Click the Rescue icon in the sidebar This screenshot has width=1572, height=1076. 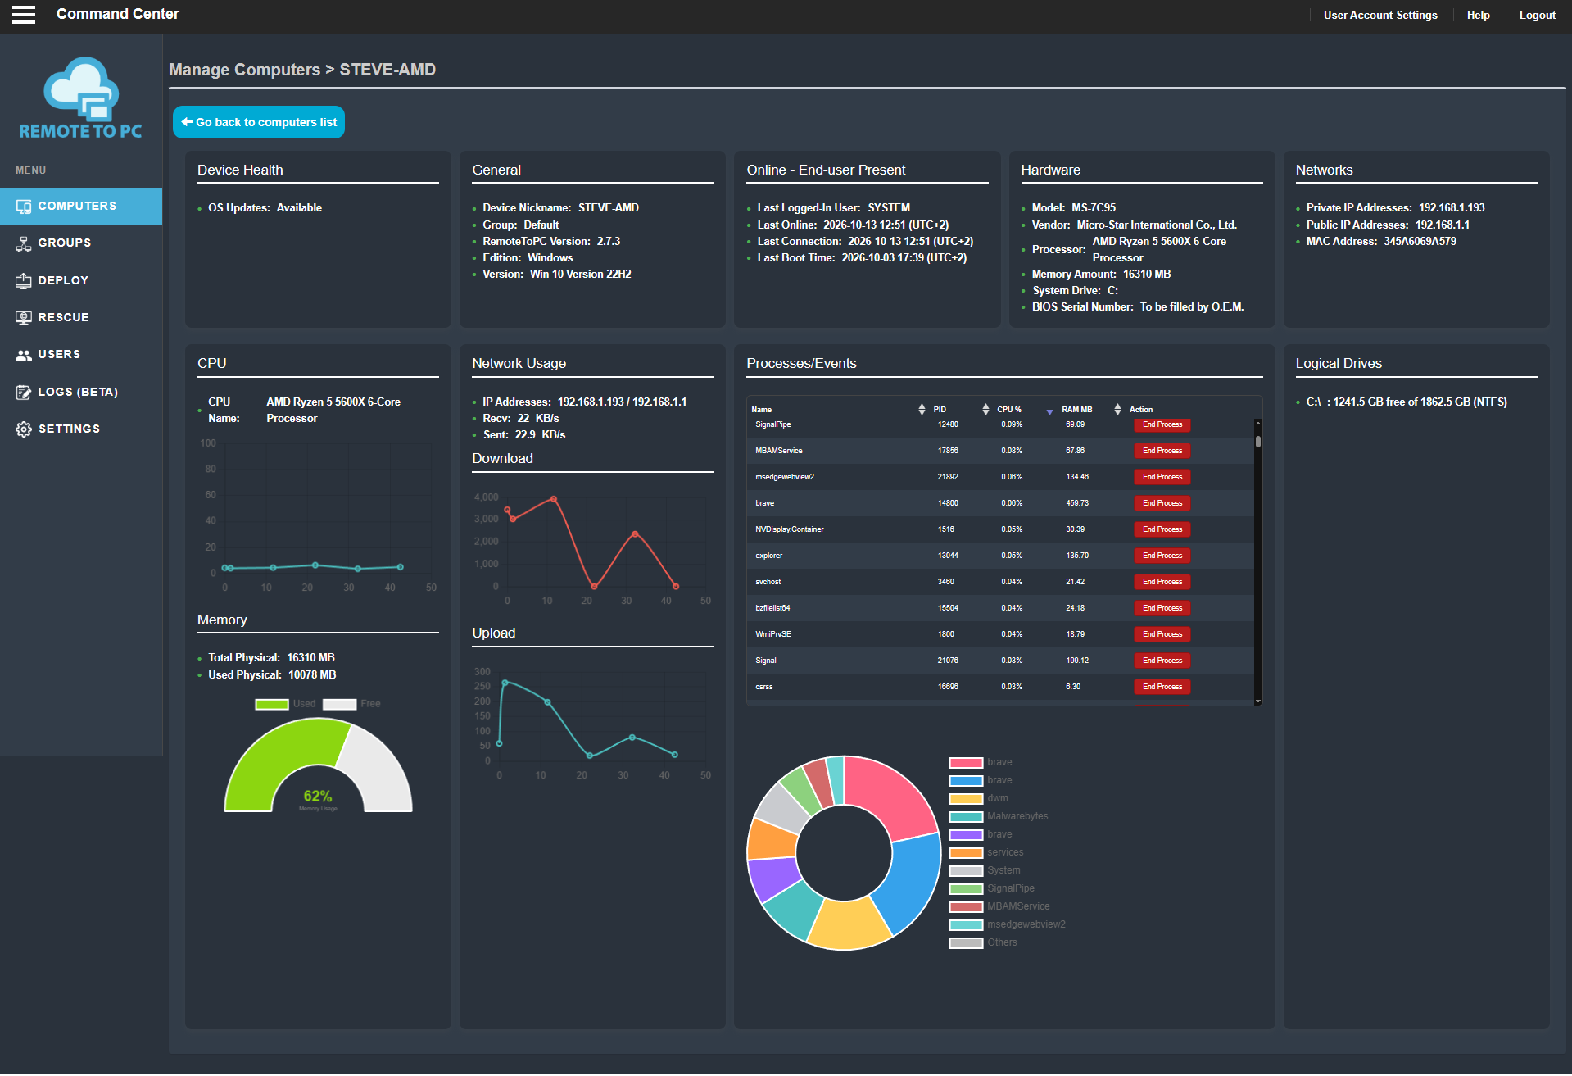click(24, 317)
